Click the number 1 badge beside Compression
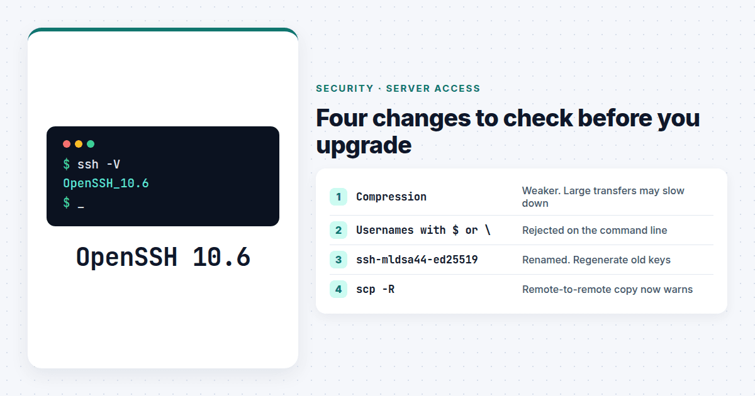This screenshot has width=755, height=396. tap(338, 197)
